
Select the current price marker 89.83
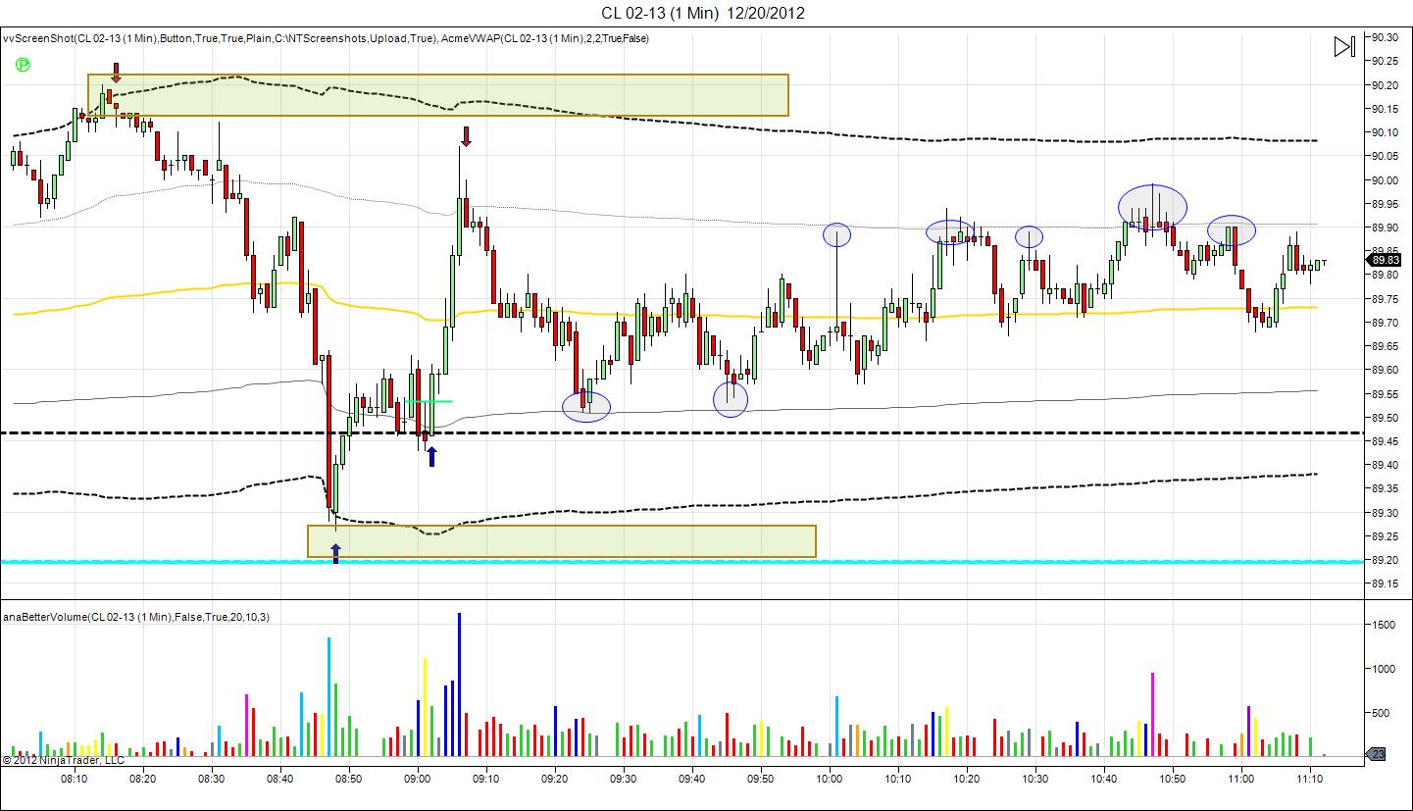pyautogui.click(x=1384, y=260)
